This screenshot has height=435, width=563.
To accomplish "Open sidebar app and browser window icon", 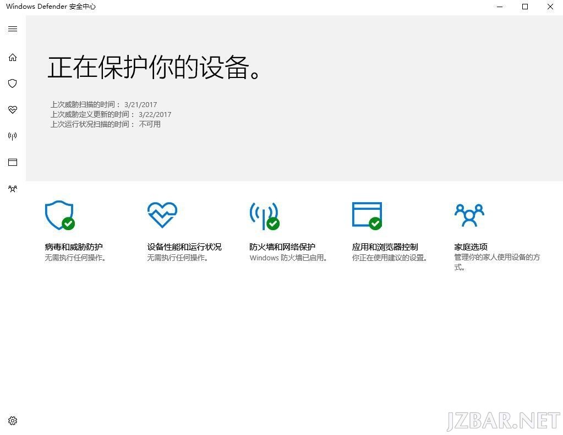I will [x=13, y=163].
